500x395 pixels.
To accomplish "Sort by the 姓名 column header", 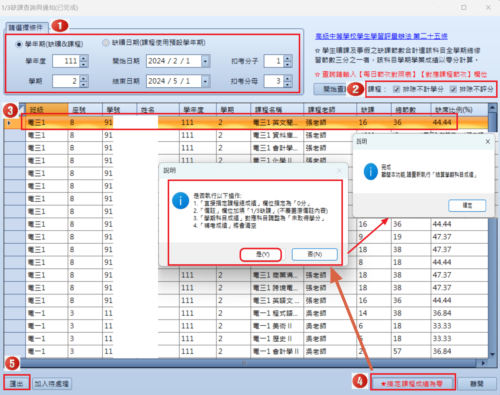I will [158, 110].
